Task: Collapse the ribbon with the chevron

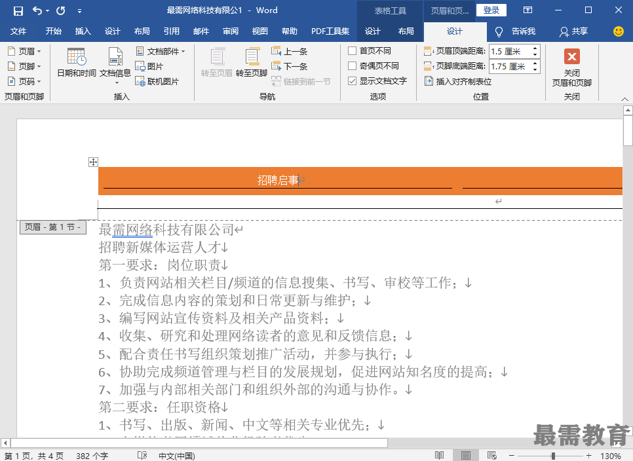Action: (624, 99)
